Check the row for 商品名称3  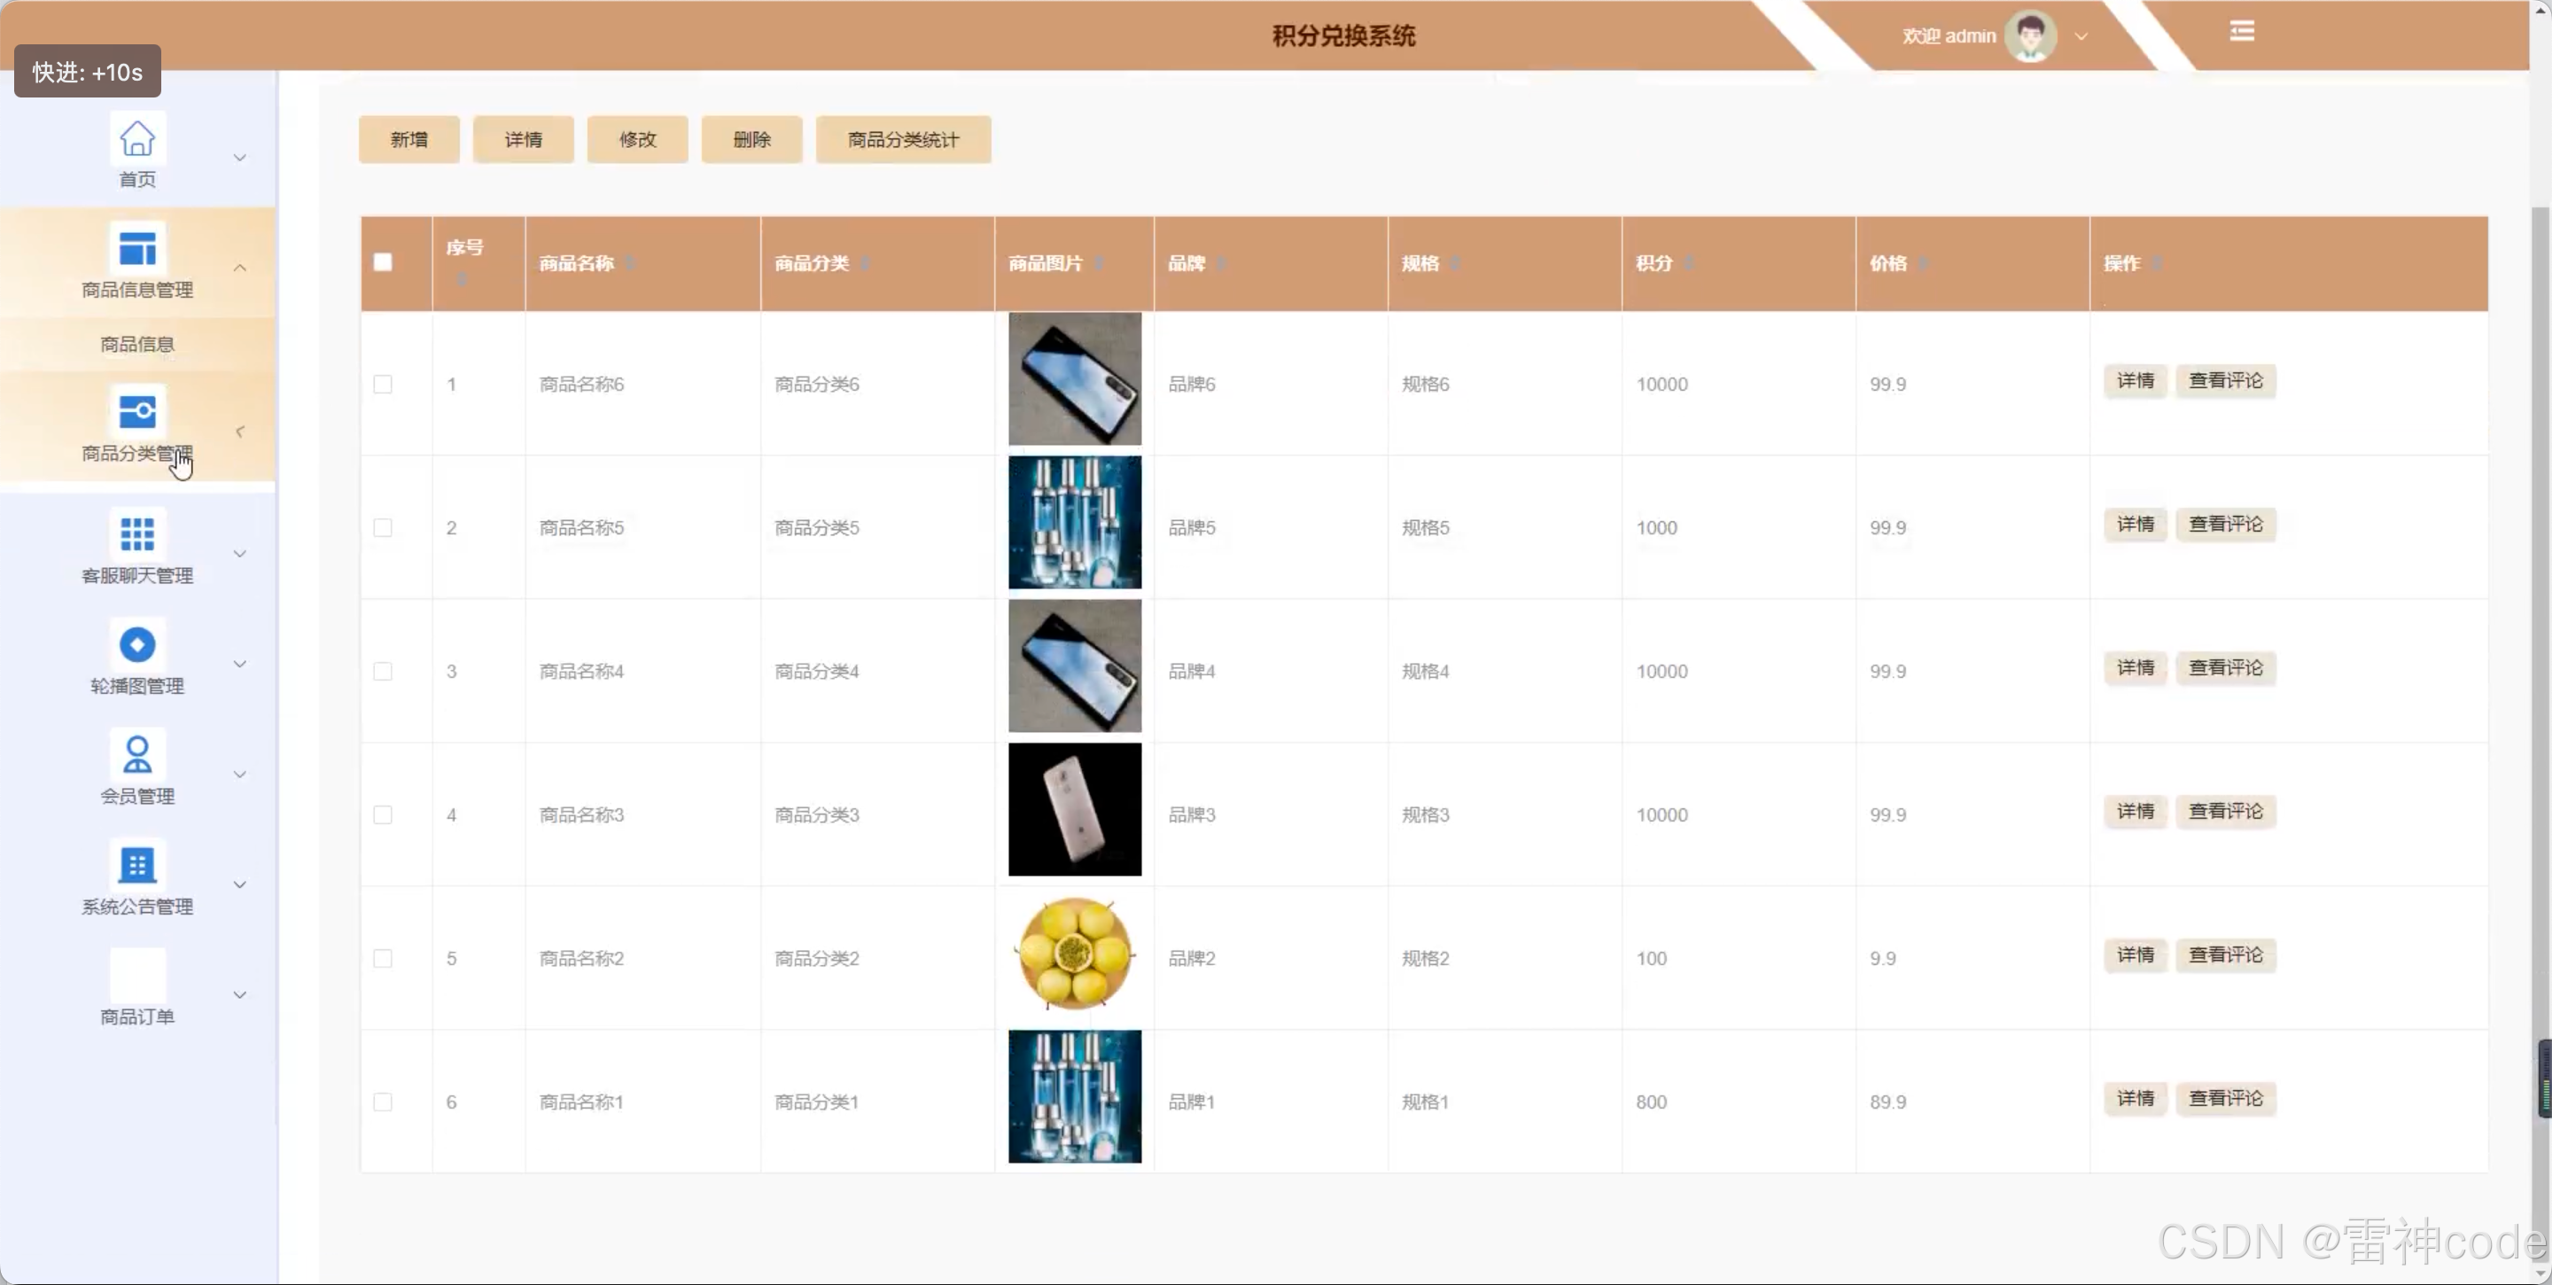[383, 815]
